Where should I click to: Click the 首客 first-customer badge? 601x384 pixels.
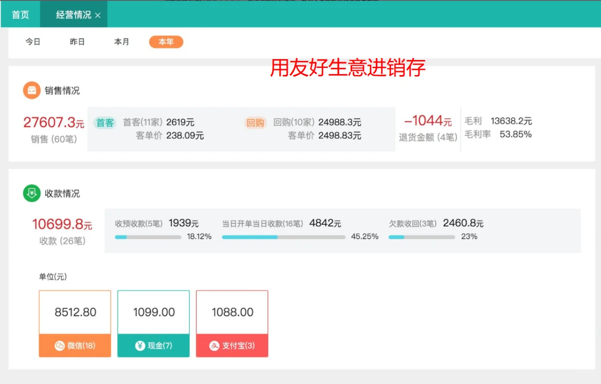click(104, 122)
